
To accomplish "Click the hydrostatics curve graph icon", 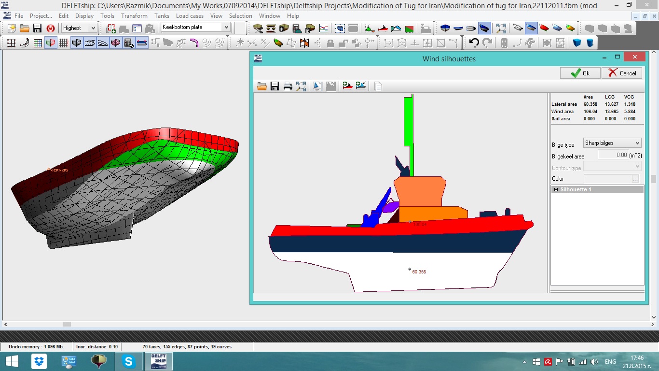I will (323, 28).
